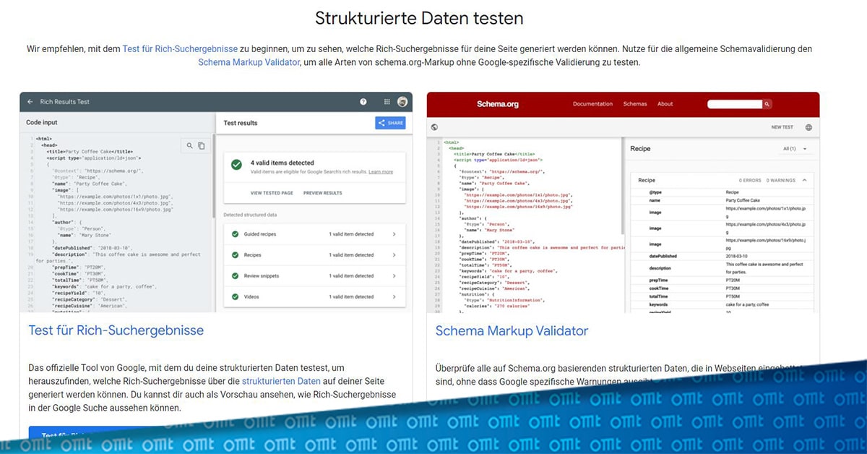867x454 pixels.
Task: Click the back arrow in Rich Results Test
Action: tap(29, 101)
